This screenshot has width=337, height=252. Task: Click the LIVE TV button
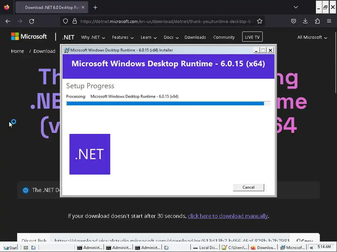[x=252, y=37]
